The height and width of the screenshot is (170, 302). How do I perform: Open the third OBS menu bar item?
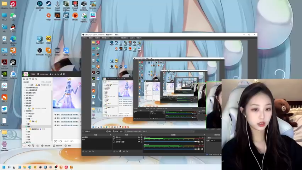click(97, 38)
